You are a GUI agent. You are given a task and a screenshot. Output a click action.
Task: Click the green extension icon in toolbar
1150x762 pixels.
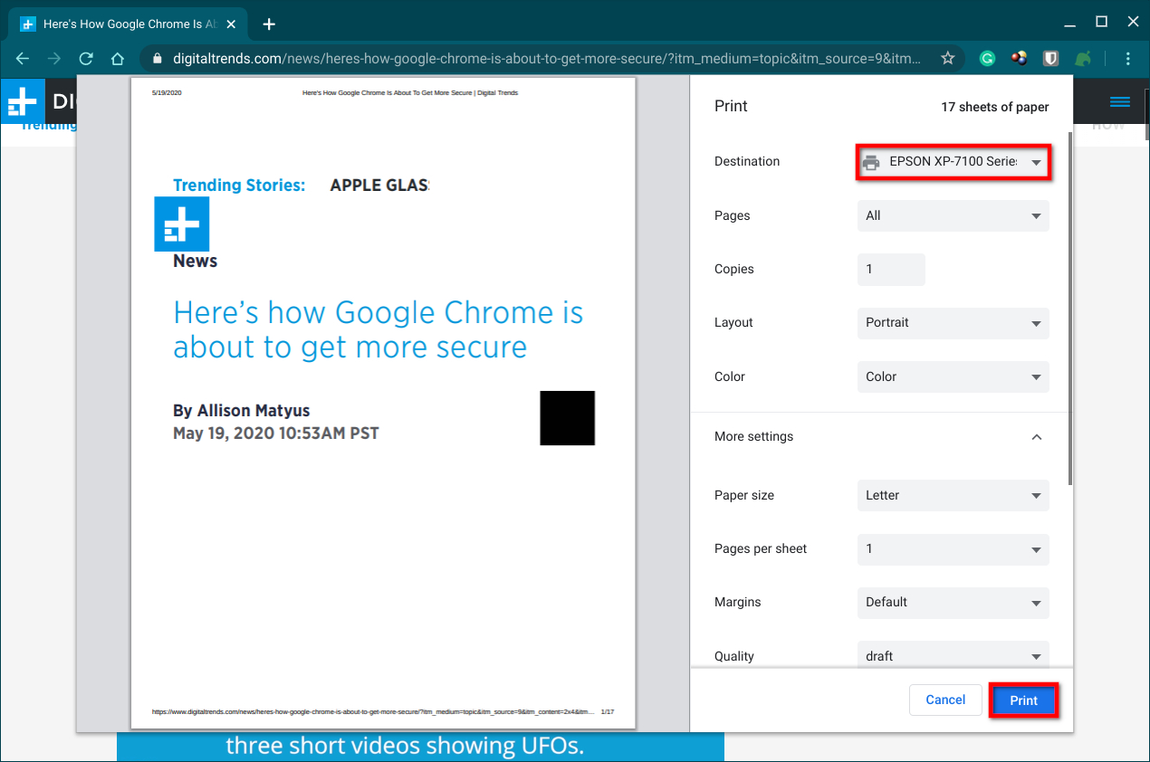(x=1083, y=59)
